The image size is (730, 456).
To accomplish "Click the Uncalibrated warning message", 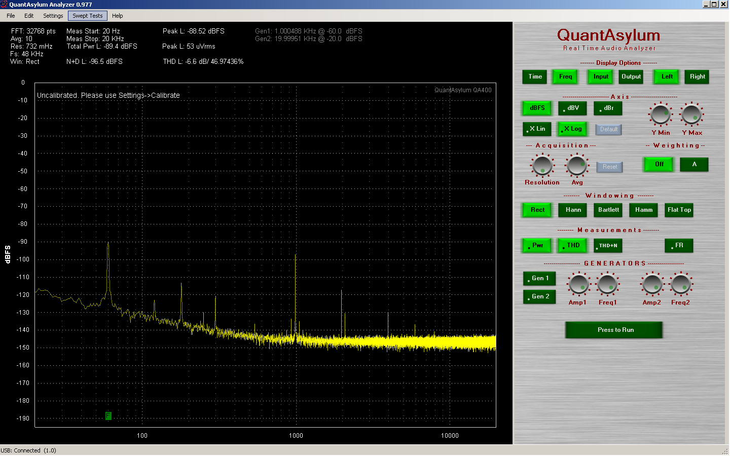I will (x=108, y=95).
